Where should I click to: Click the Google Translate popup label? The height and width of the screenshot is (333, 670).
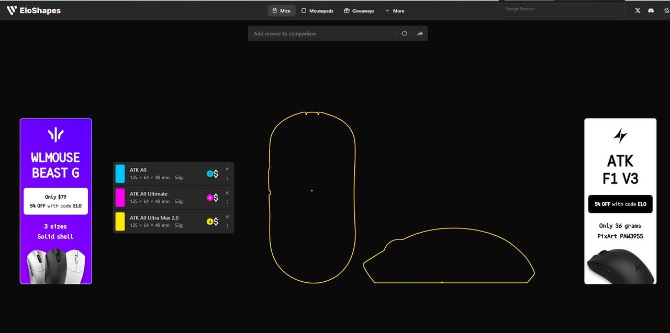coord(520,9)
